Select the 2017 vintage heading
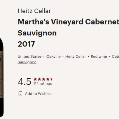Viewport: 119px width, 119px height. (x=26, y=44)
